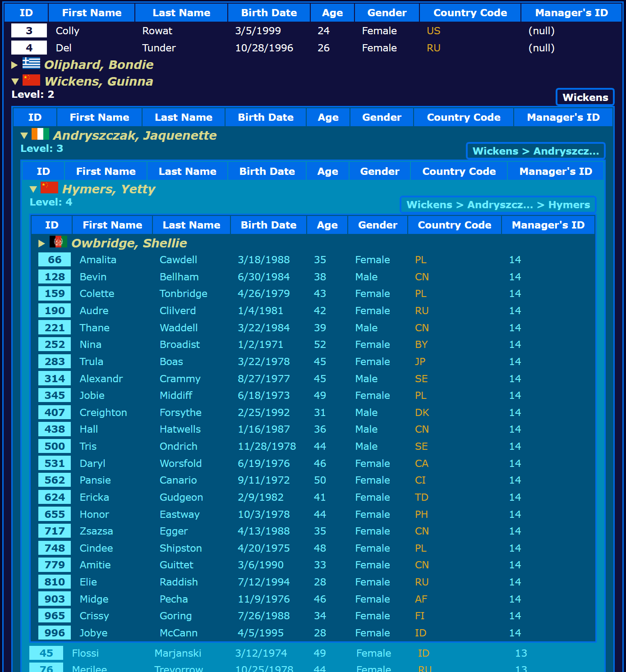626x672 pixels.
Task: Click level 3 grid Last Name header
Action: pyautogui.click(x=187, y=171)
